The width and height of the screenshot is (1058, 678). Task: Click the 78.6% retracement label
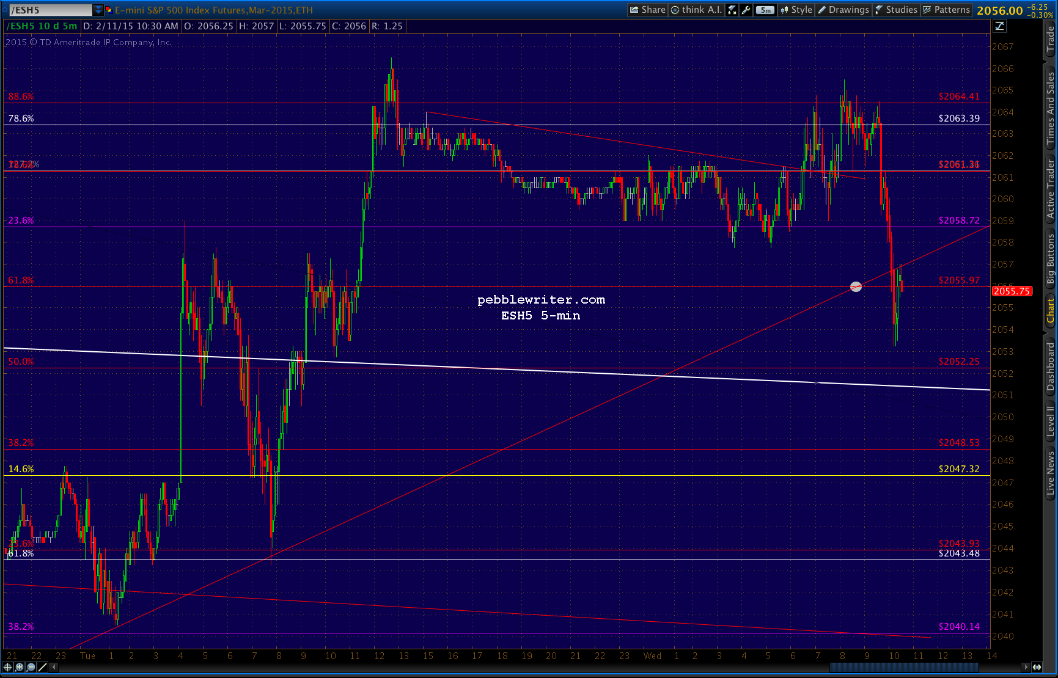[21, 118]
